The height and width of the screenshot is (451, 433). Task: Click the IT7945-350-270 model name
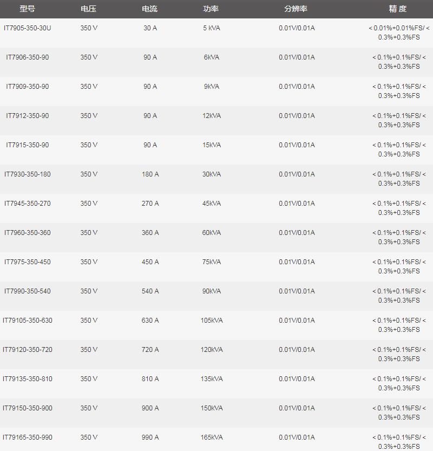click(x=28, y=204)
